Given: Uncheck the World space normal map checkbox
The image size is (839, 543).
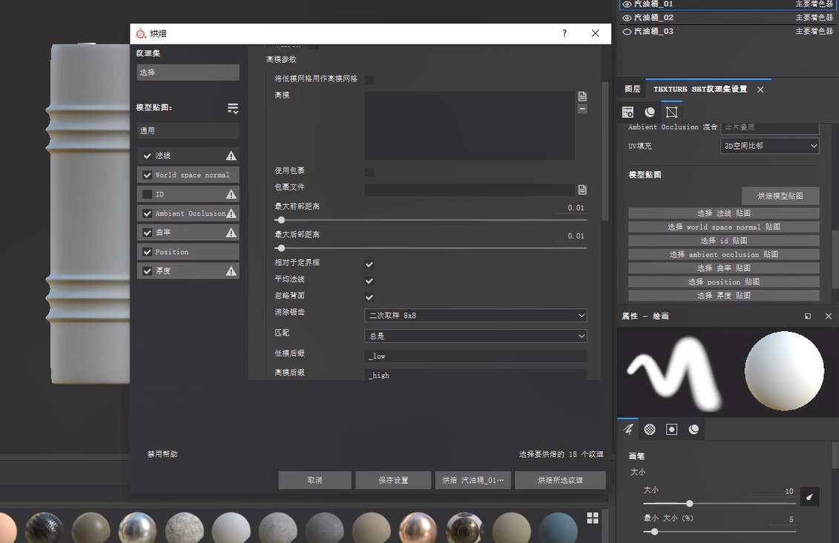Looking at the screenshot, I should (x=148, y=176).
